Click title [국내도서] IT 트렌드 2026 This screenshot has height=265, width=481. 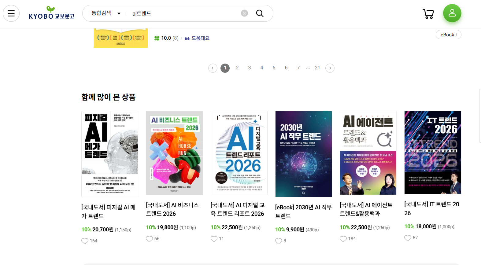[432, 208]
